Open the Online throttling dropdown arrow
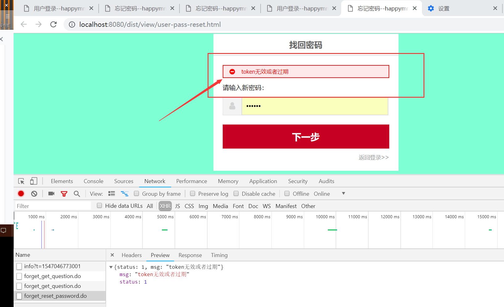Viewport: 504px width, 307px height. pyautogui.click(x=343, y=194)
